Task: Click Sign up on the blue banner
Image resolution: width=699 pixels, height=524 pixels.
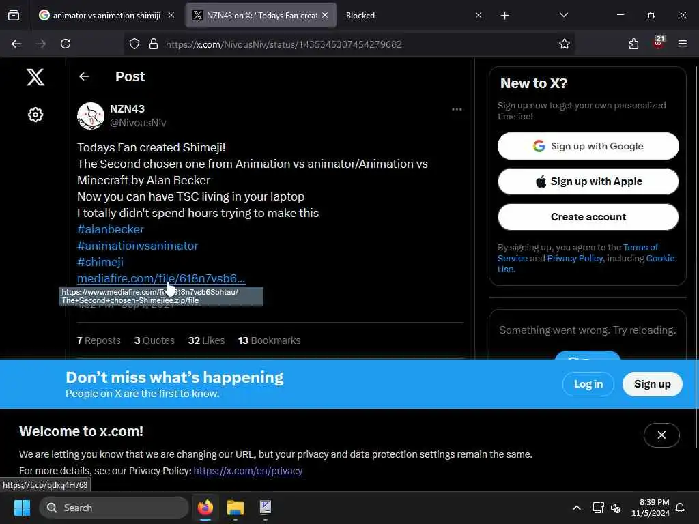Action: [x=652, y=384]
